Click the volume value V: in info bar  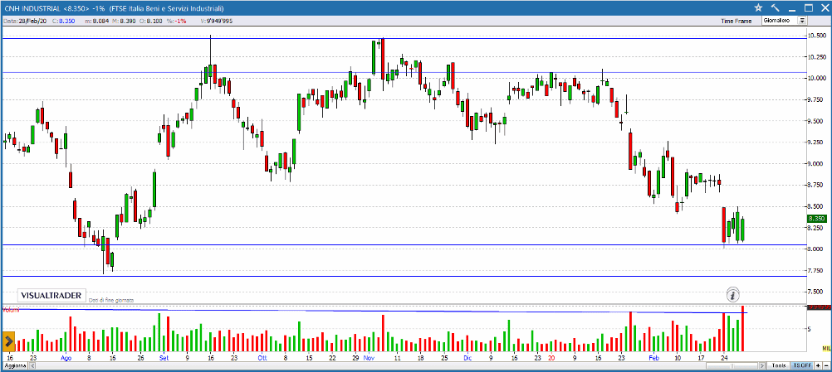click(216, 22)
